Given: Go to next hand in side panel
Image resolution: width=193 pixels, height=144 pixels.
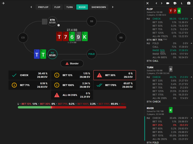Looking at the screenshot, I should tap(161, 3).
